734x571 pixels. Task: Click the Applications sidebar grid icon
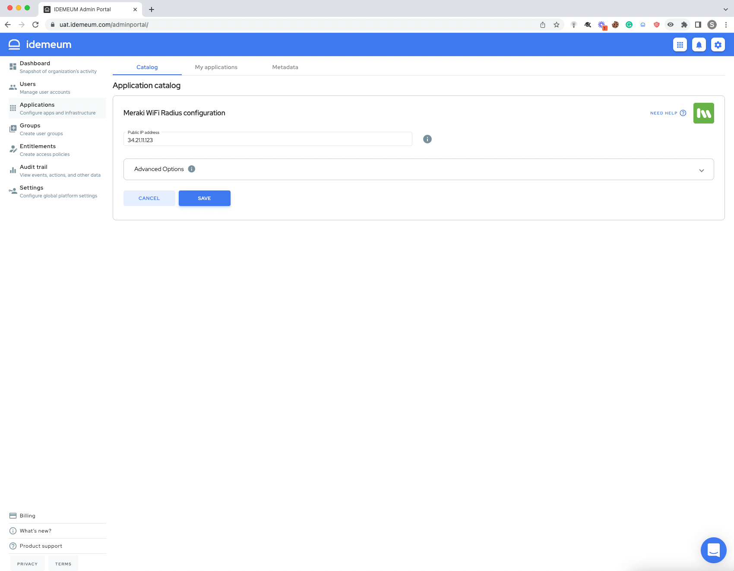[x=13, y=108]
